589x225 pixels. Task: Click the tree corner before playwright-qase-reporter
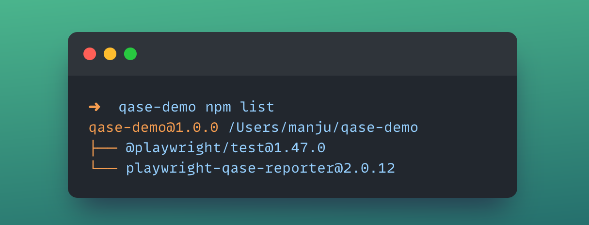click(103, 168)
